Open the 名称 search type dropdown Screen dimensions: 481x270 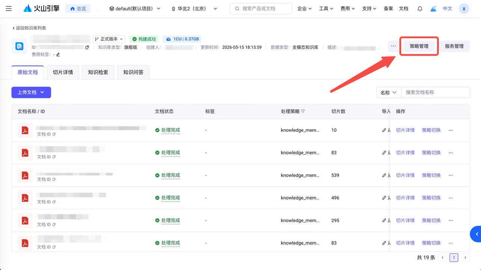(x=389, y=92)
